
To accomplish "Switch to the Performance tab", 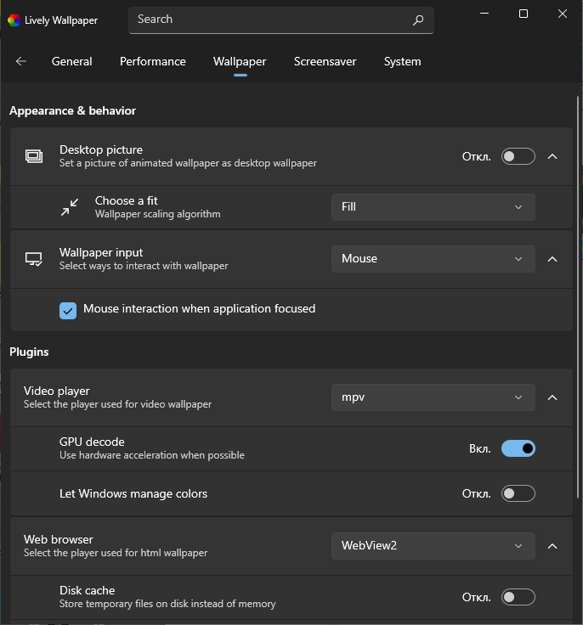I will pyautogui.click(x=153, y=61).
